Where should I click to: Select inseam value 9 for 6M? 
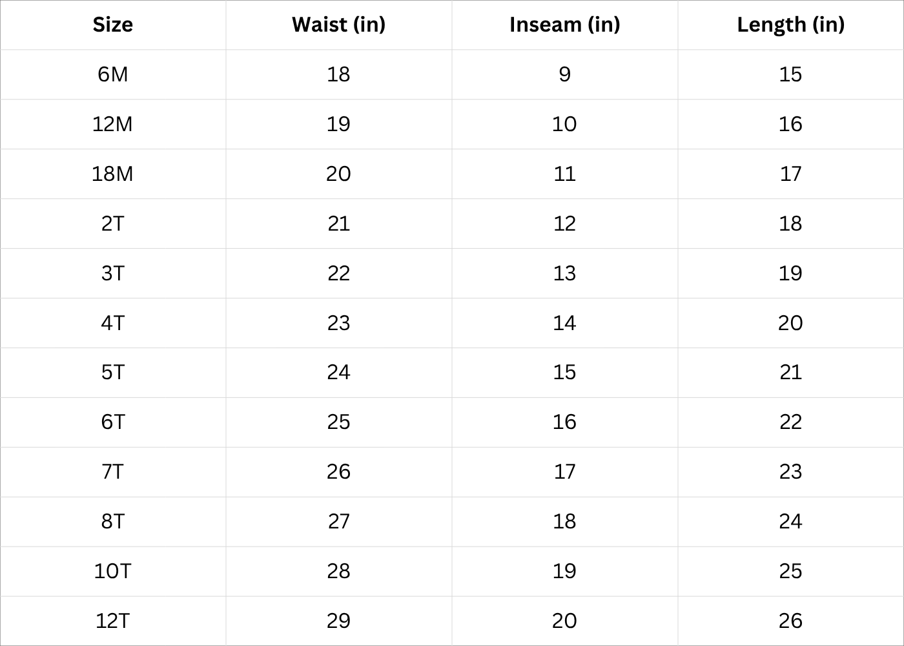click(x=564, y=74)
